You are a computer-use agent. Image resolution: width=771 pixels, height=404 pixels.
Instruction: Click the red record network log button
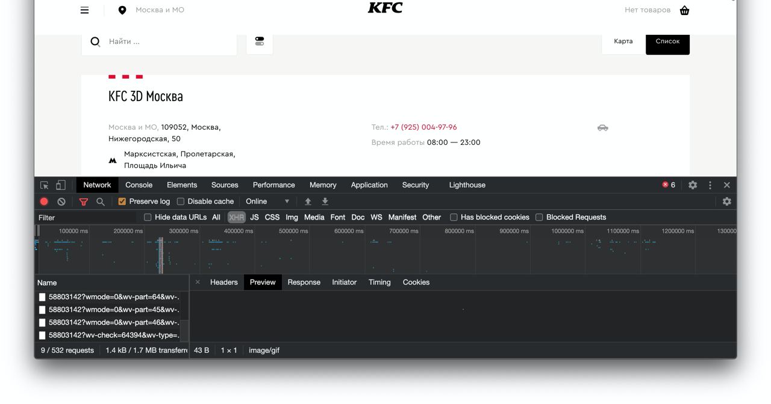44,201
